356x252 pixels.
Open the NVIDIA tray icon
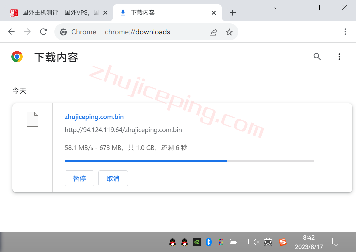(x=197, y=242)
